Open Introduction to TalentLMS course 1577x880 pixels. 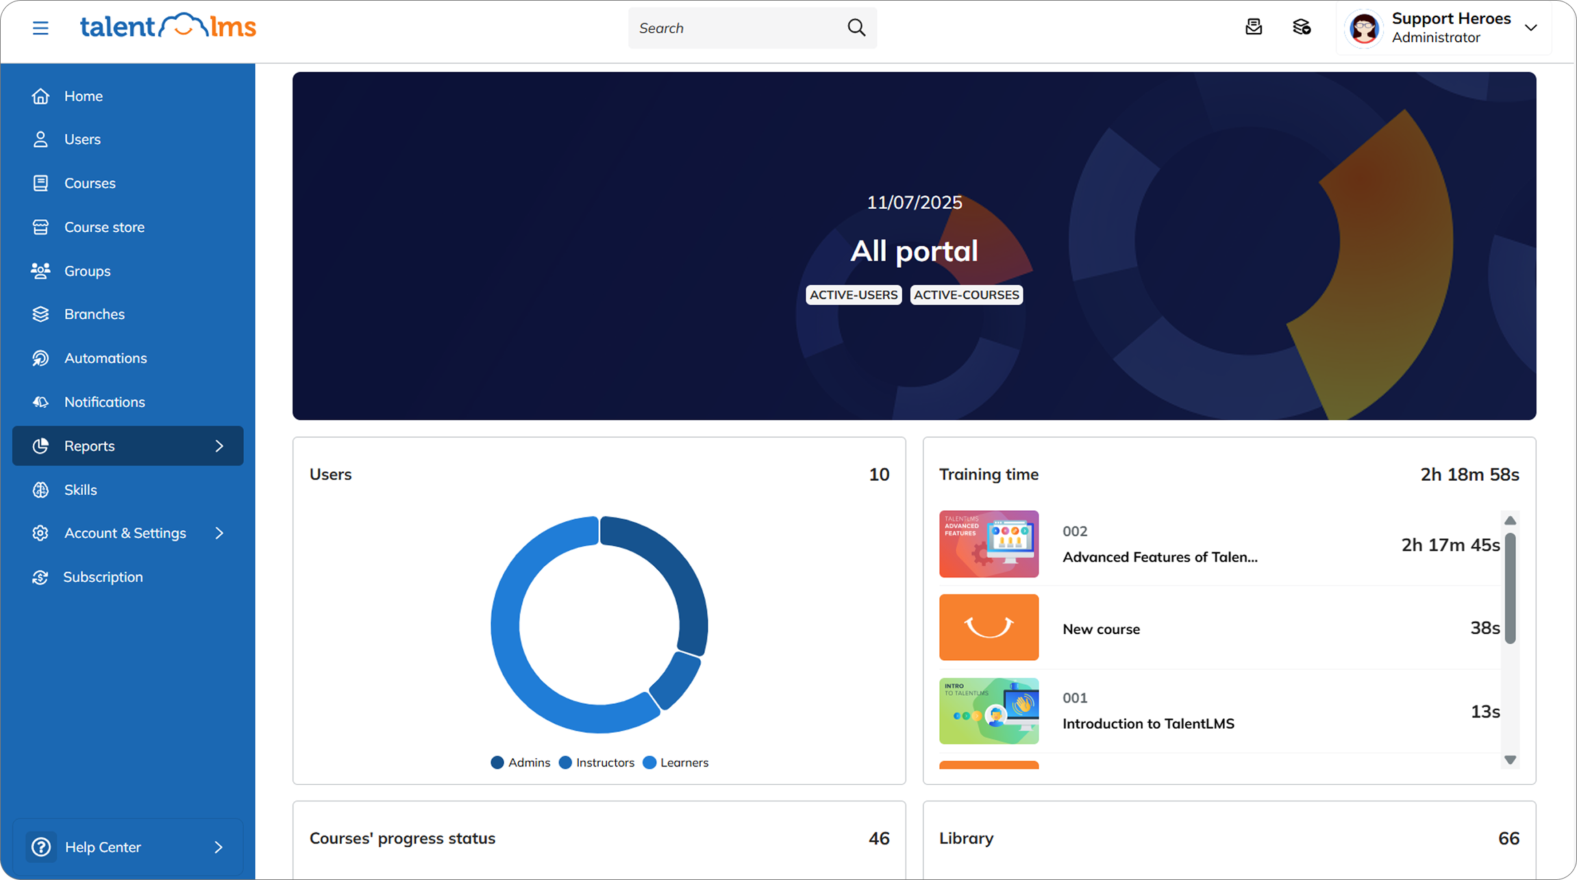[1148, 723]
